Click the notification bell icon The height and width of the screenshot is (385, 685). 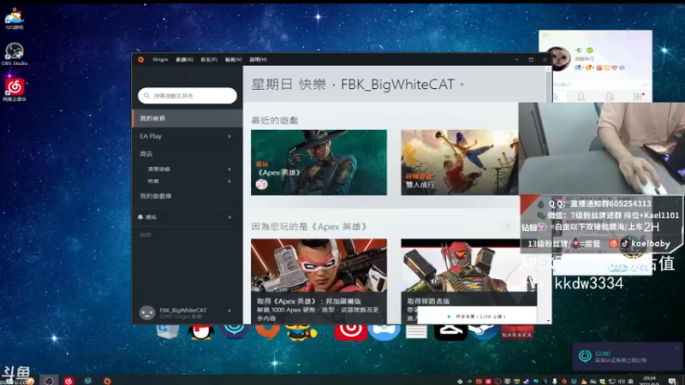pyautogui.click(x=140, y=217)
